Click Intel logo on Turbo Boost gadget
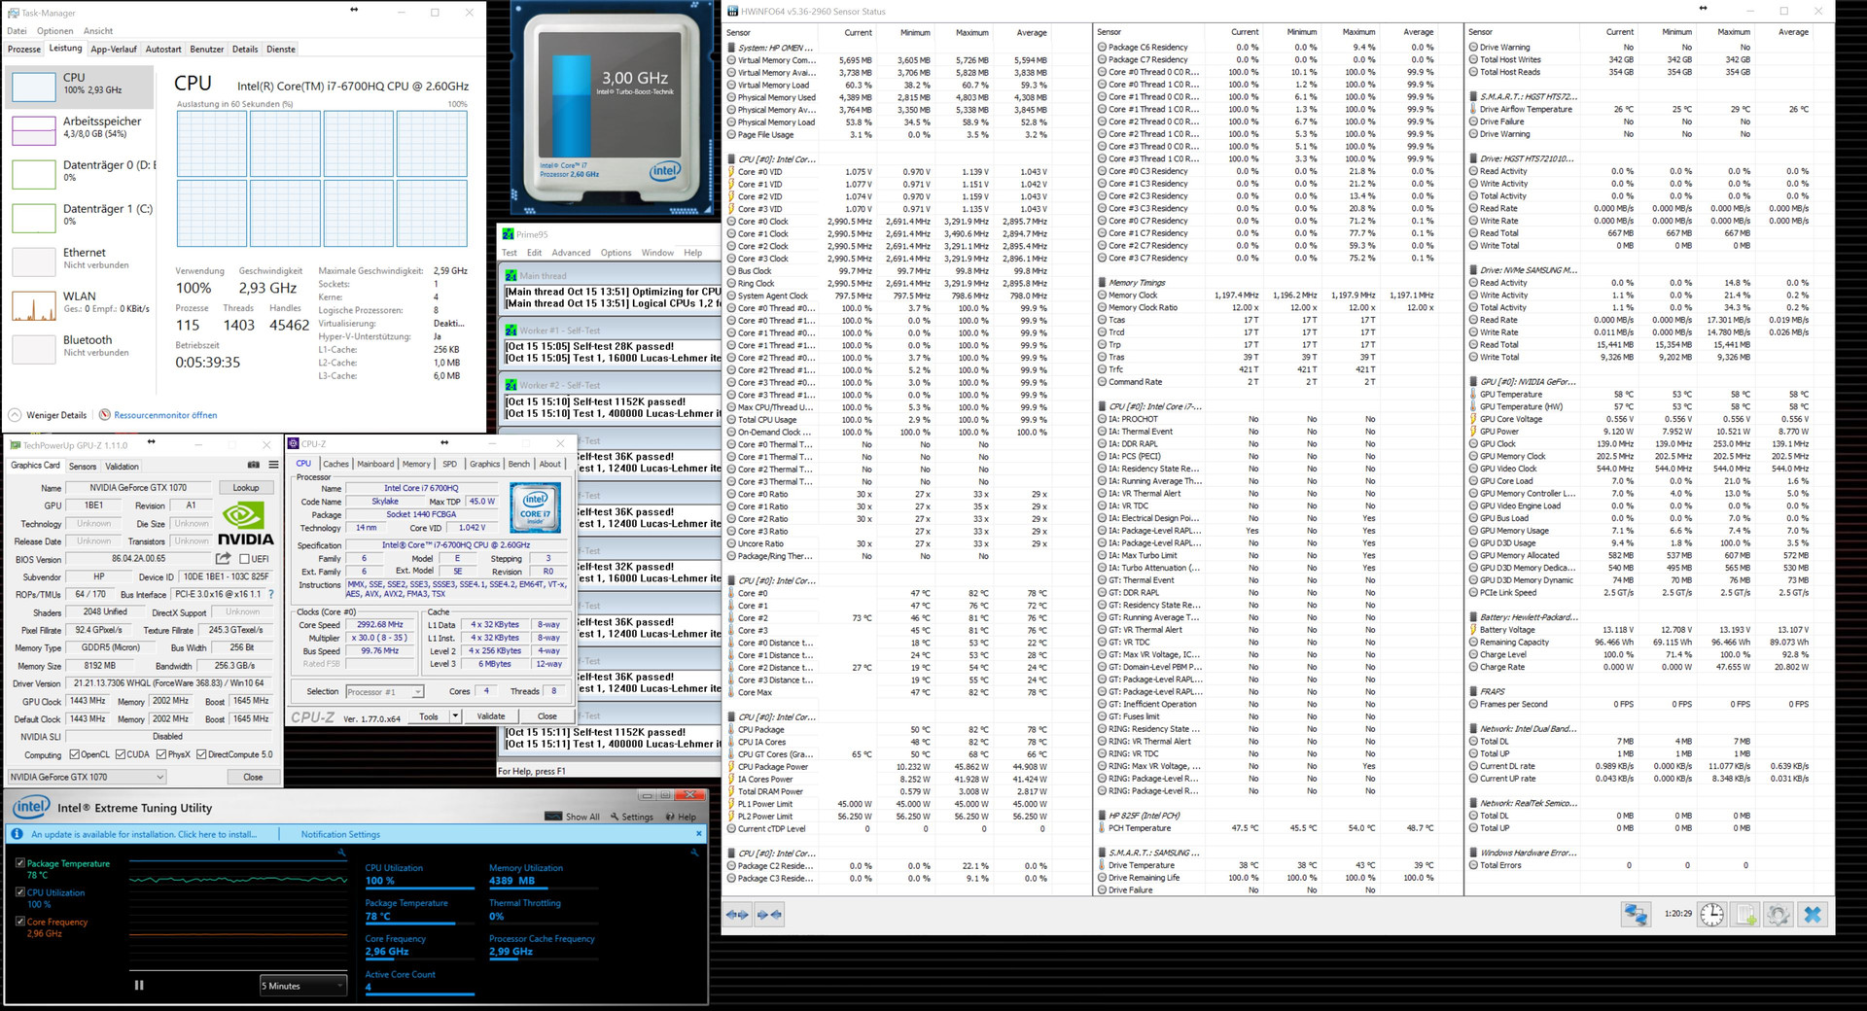Image resolution: width=1867 pixels, height=1011 pixels. (665, 171)
